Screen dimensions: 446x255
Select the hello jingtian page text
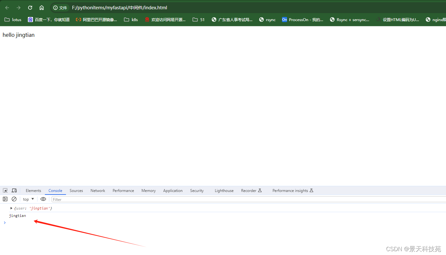[19, 35]
